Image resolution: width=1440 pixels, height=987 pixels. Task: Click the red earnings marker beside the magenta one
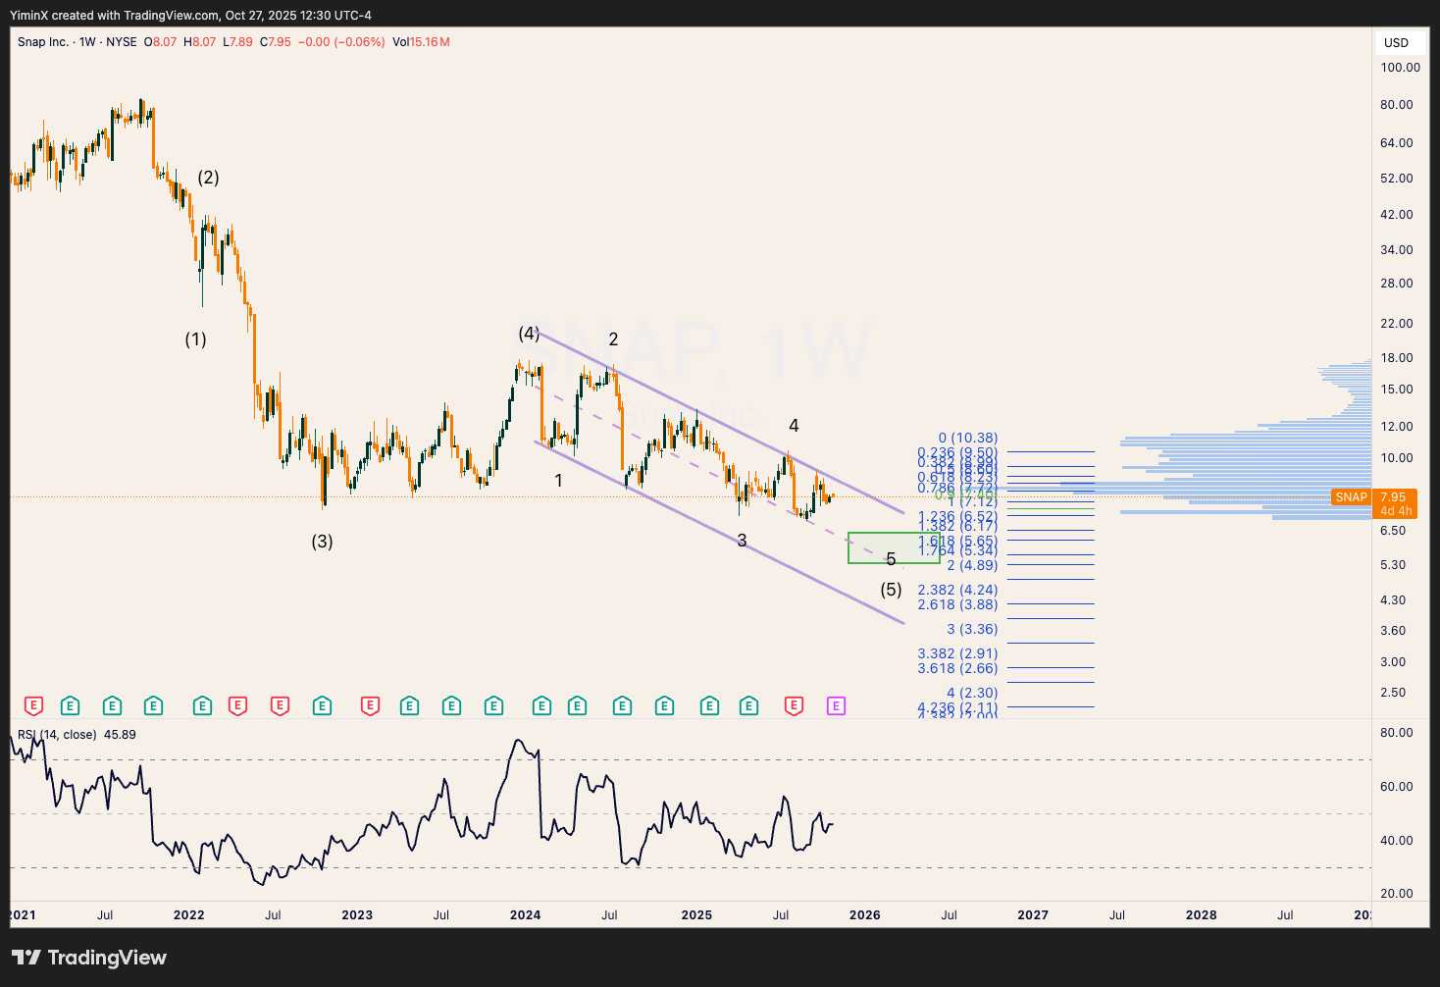click(x=794, y=705)
